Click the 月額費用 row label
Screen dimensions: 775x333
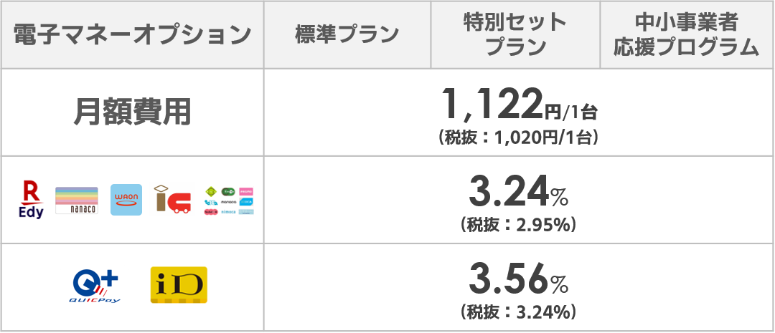pyautogui.click(x=132, y=113)
